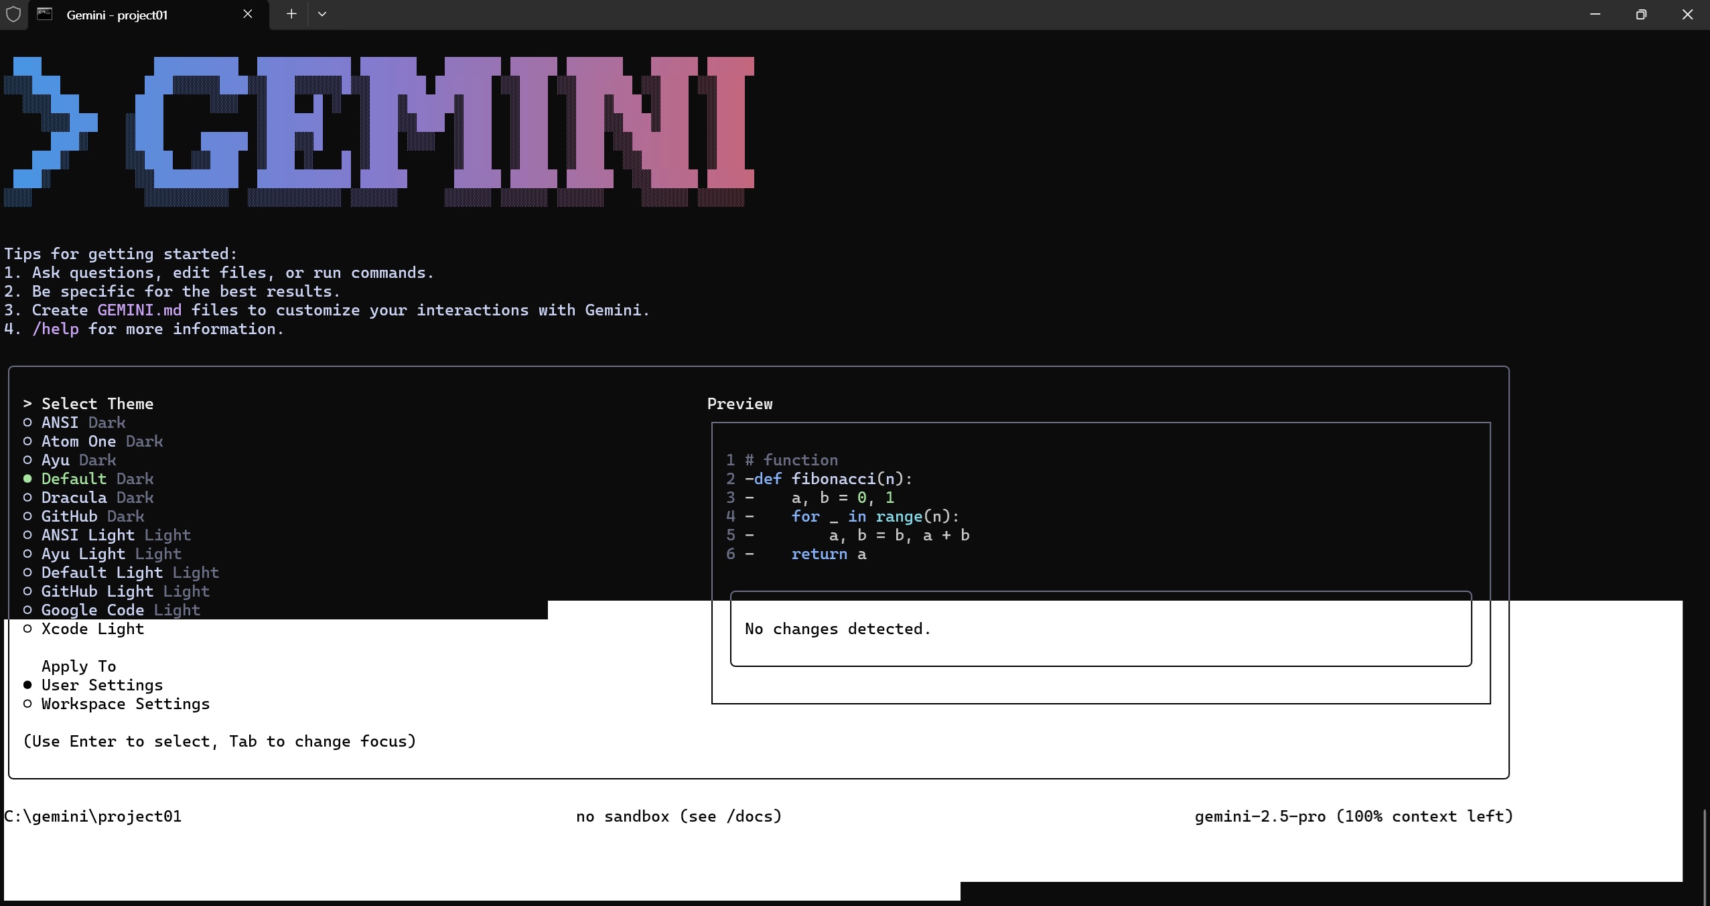Click the terminal vertical scrollbar

click(1705, 856)
